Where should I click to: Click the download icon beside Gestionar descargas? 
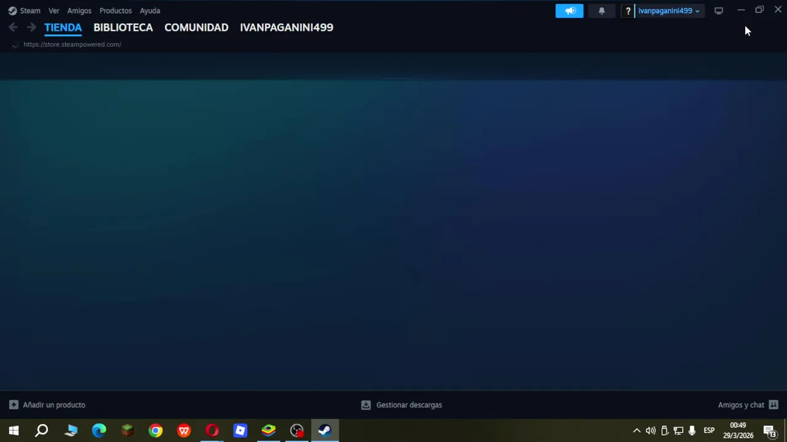point(366,405)
